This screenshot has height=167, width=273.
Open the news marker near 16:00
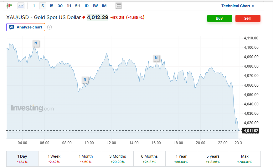click(156, 58)
